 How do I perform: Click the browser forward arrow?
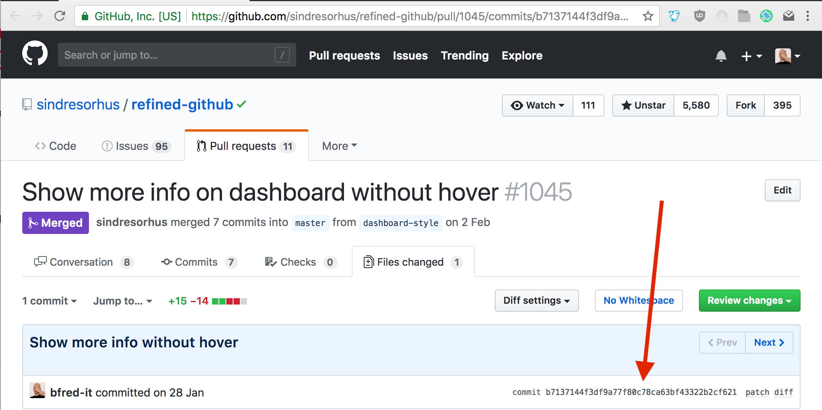coord(37,16)
